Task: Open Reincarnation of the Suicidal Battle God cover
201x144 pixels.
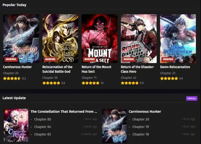Action: coord(60,39)
